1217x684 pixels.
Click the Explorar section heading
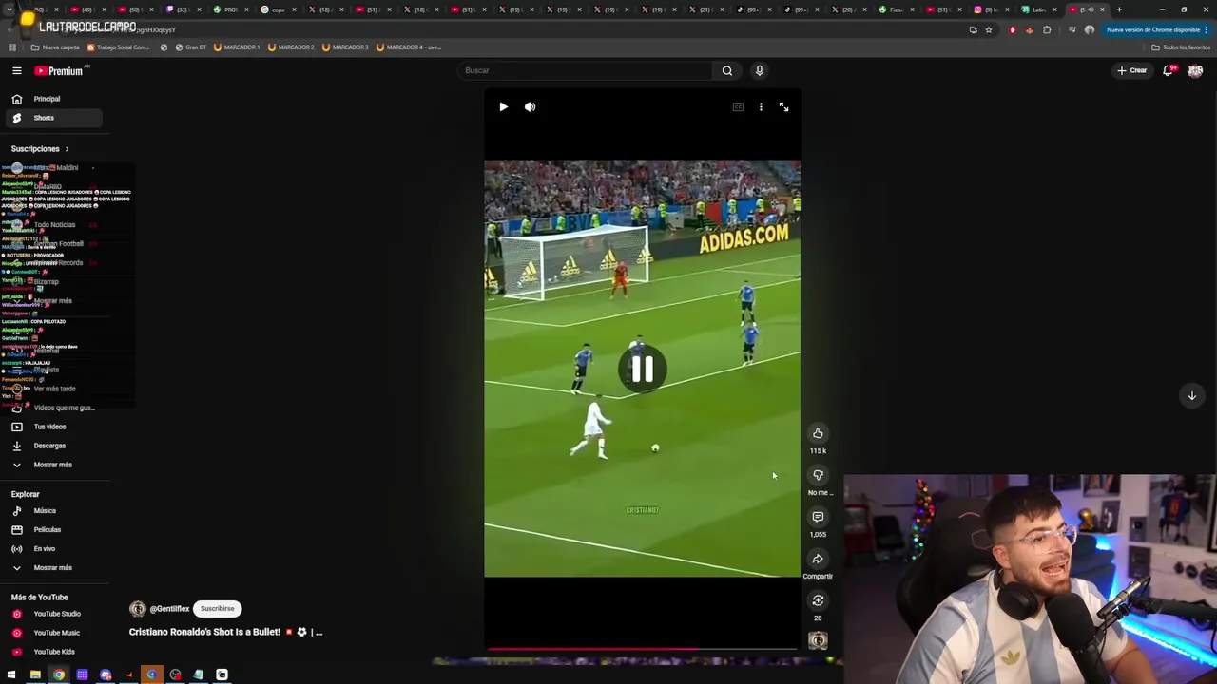tap(26, 494)
